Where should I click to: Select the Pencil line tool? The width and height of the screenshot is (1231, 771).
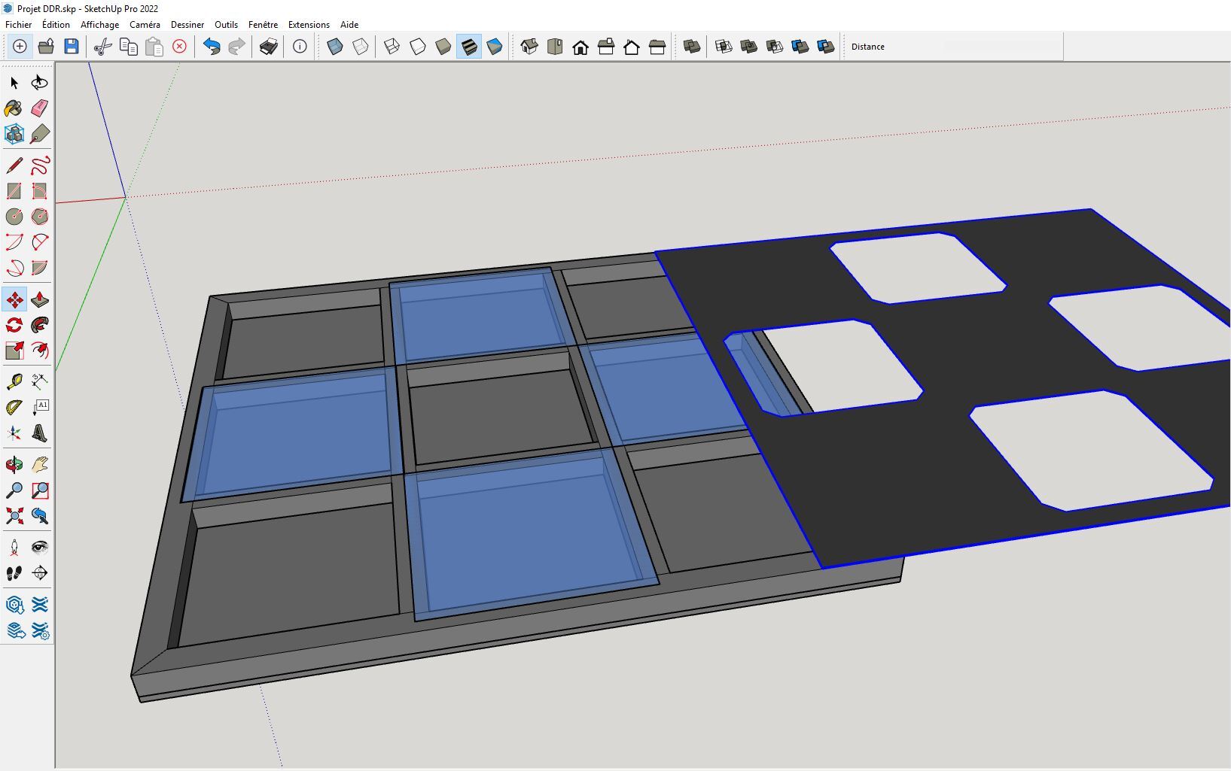pyautogui.click(x=14, y=165)
